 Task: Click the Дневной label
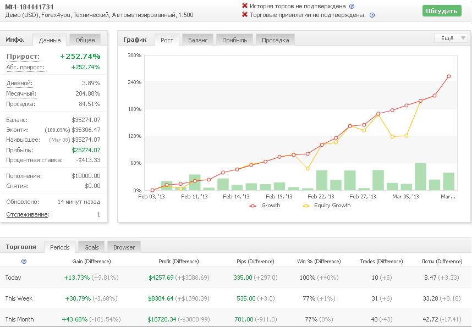point(19,83)
